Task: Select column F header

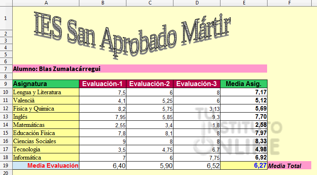Action: [x=289, y=3]
